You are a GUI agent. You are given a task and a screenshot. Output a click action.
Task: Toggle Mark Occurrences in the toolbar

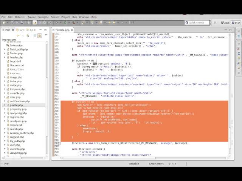tap(35, 23)
